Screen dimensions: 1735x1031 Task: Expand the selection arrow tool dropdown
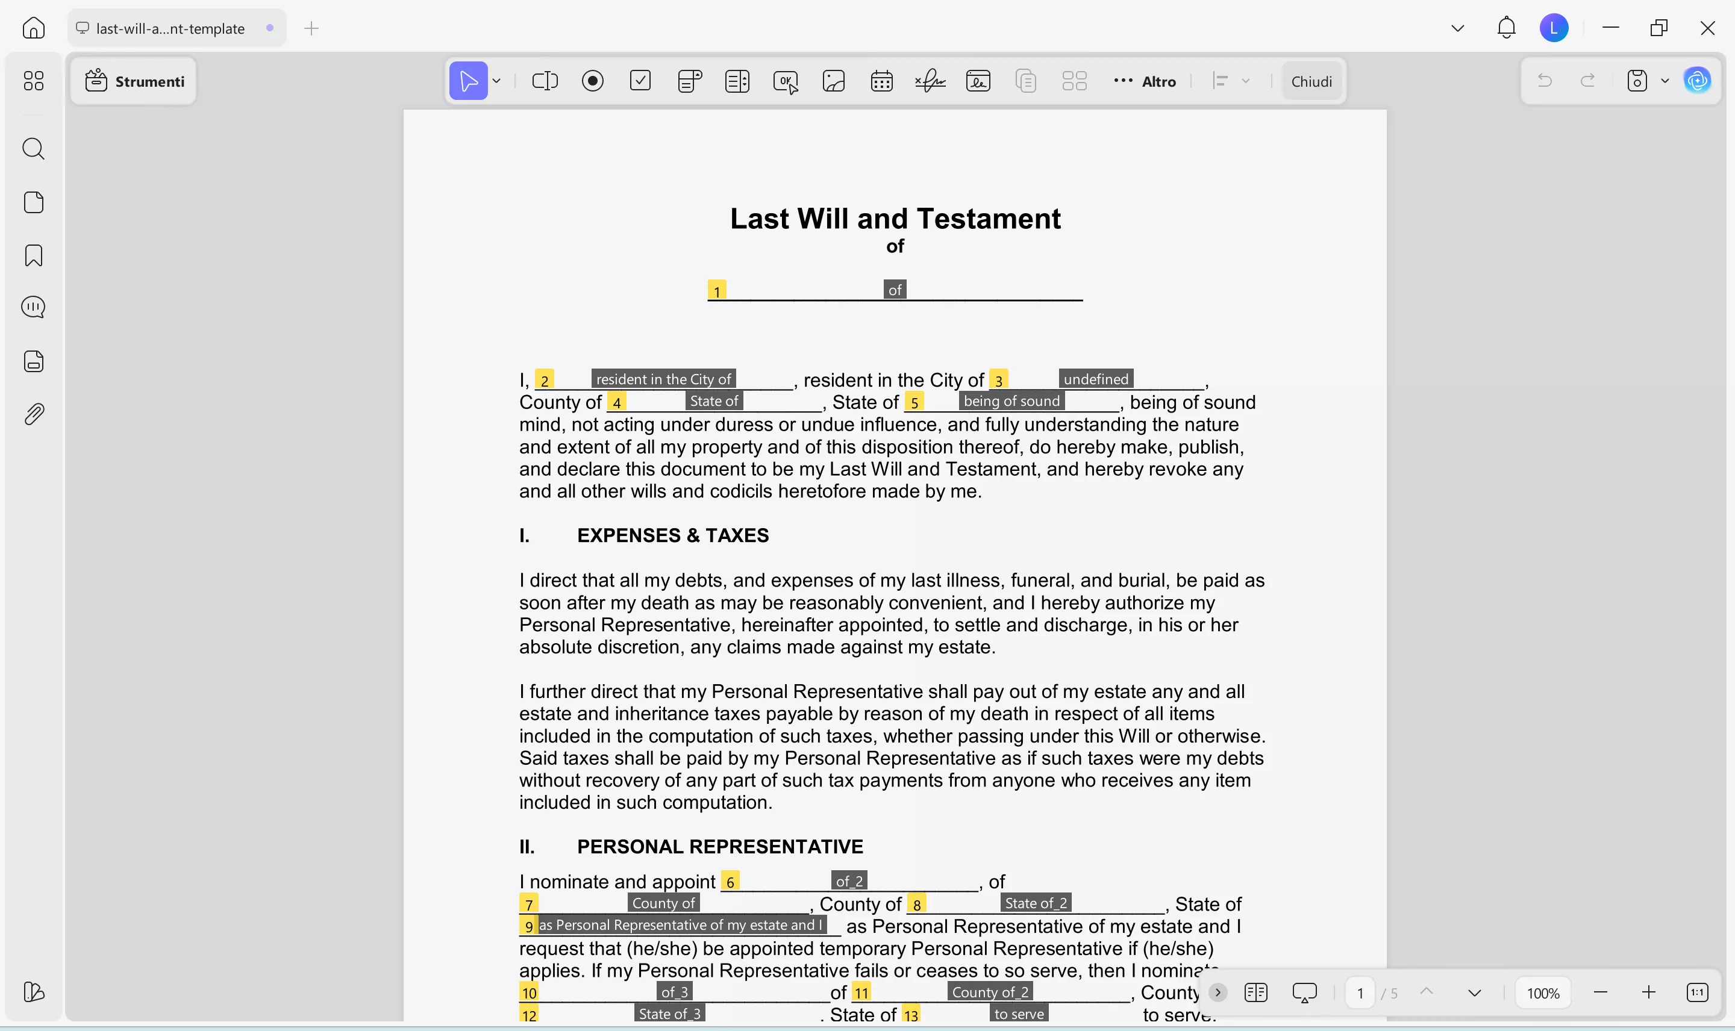pyautogui.click(x=497, y=81)
